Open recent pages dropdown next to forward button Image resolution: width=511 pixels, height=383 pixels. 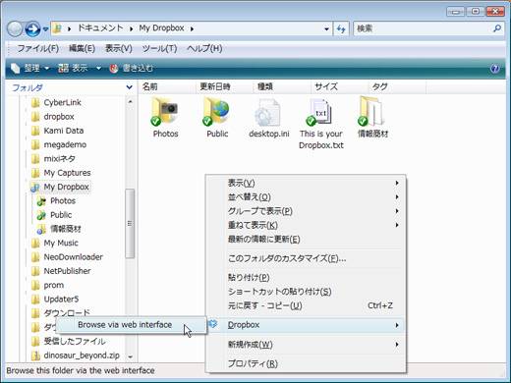(x=45, y=29)
